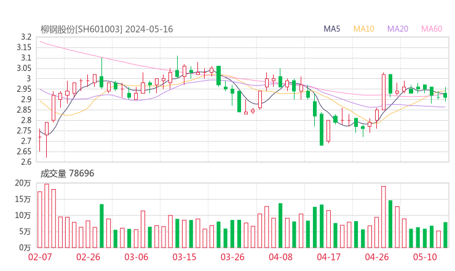This screenshot has height=271, width=455.
Task: Click the 2.7 price axis label
Action: click(26, 141)
